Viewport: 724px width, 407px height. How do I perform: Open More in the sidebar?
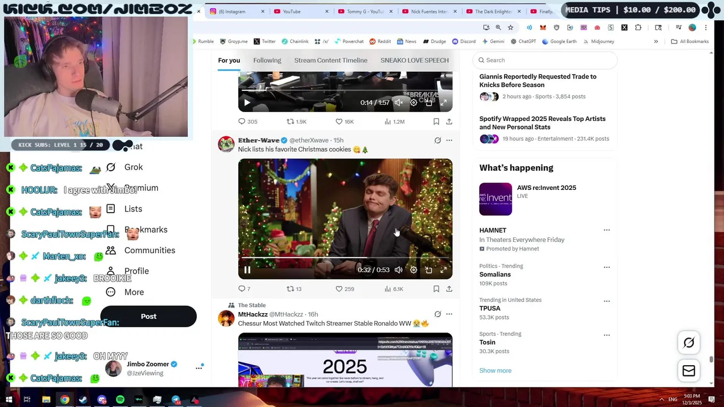[x=125, y=292]
